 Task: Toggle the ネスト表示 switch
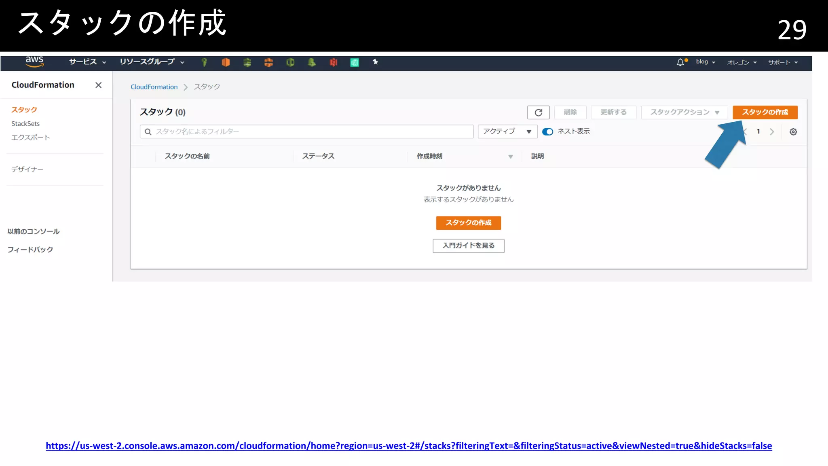coord(547,131)
